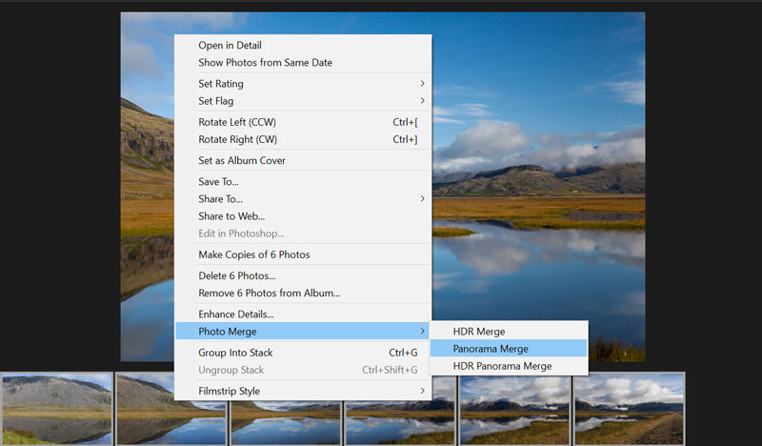The image size is (762, 446).
Task: Select the filmstrip thumbnail showing a dirt path
Action: point(629,408)
